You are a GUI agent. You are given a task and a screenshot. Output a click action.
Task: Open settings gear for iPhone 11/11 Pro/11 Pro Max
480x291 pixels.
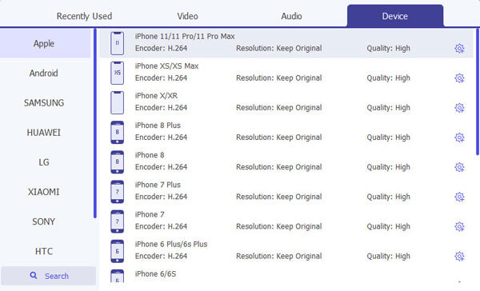tap(459, 48)
